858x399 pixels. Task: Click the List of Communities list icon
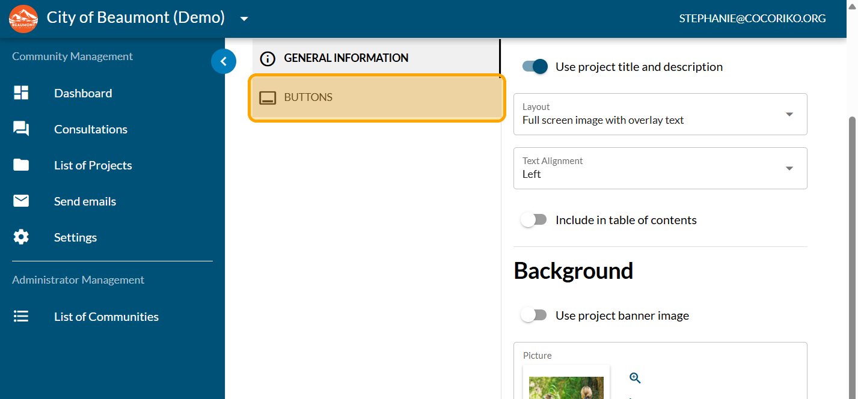[x=21, y=316]
